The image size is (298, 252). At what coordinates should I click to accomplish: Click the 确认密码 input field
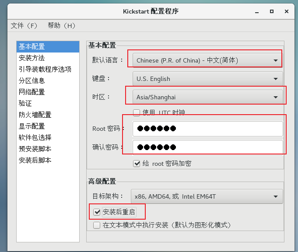click(207, 147)
